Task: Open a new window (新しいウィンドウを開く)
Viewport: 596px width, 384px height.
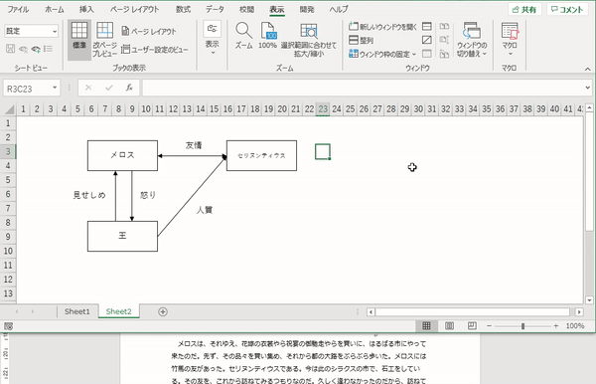Action: (382, 26)
